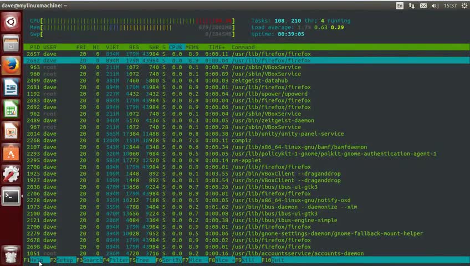Open LibreOffice Calc launcher icon
The image size is (470, 266).
point(11,109)
